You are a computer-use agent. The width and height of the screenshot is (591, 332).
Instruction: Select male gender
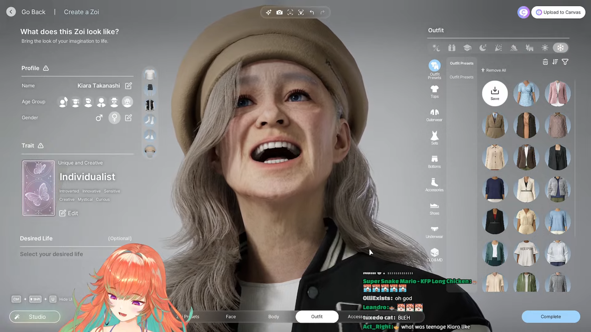(99, 118)
